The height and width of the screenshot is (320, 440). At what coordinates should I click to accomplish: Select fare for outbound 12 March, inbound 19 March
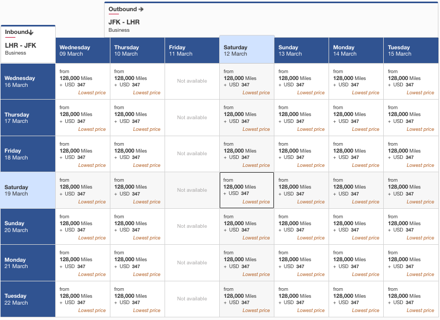(x=247, y=190)
